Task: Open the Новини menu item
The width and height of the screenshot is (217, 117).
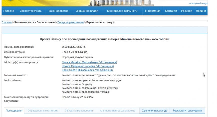Action: pos(201,11)
